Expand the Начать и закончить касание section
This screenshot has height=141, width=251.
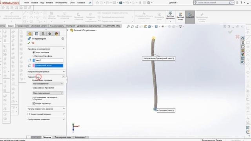[64, 109]
